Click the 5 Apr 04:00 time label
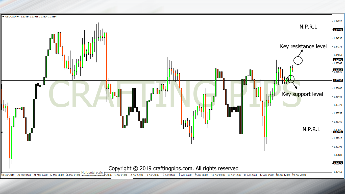The height and width of the screenshot is (194, 345). point(169,175)
